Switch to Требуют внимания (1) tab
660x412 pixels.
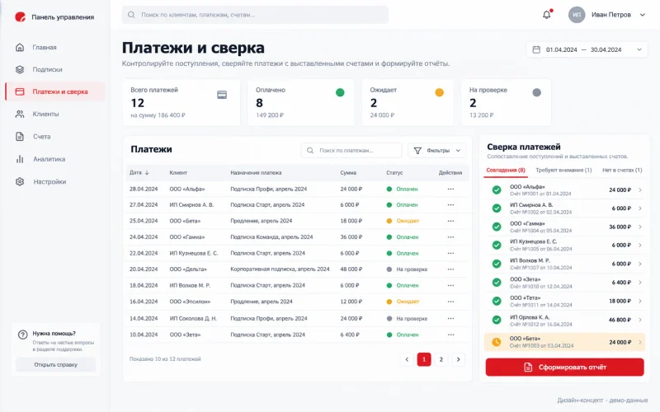pyautogui.click(x=563, y=171)
